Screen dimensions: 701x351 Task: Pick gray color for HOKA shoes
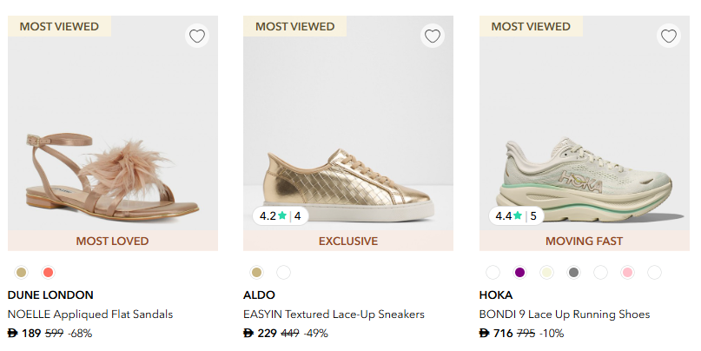point(573,272)
